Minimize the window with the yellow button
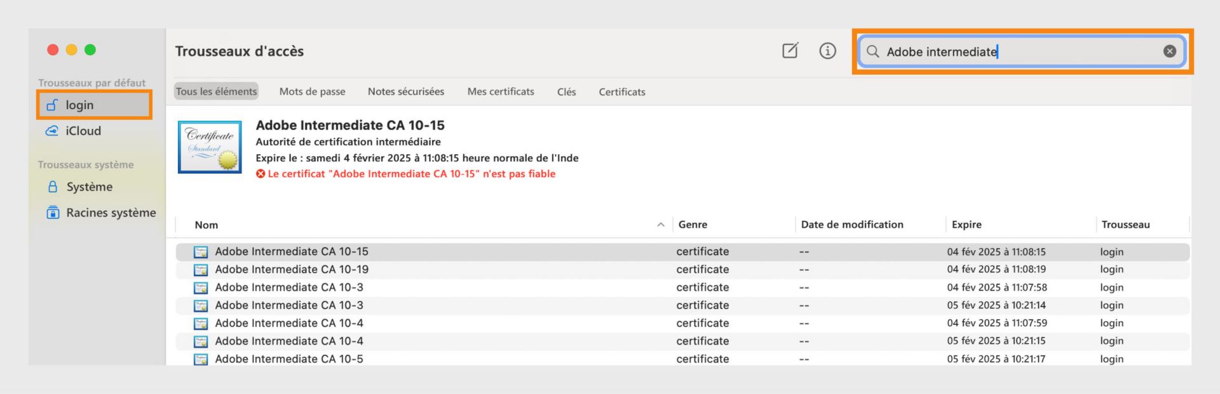Screen dimensions: 1220x394 (x=72, y=49)
